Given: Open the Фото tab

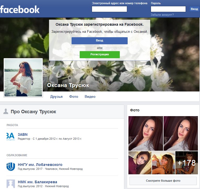Looking at the screenshot, I should pos(74,96).
